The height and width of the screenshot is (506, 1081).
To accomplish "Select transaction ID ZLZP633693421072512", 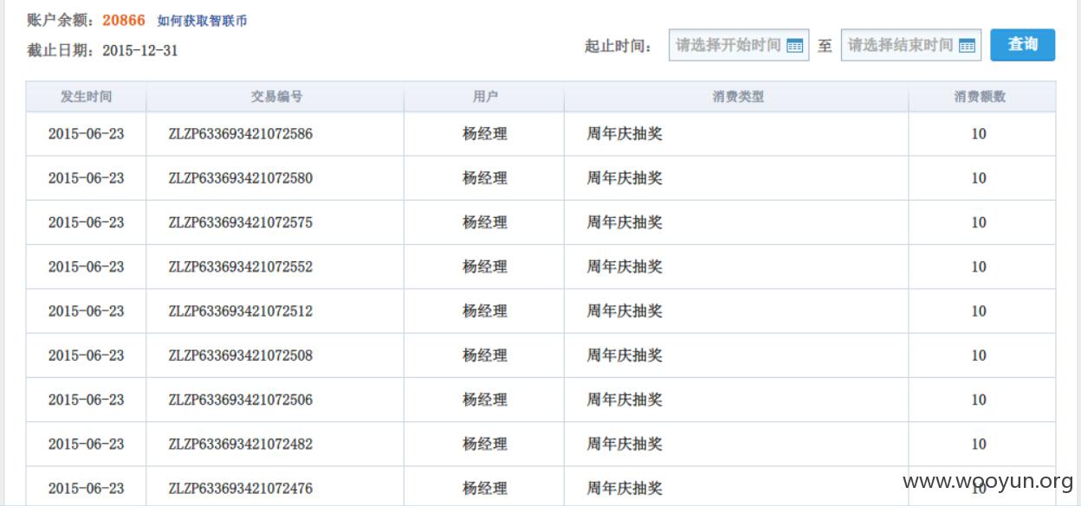I will [241, 311].
